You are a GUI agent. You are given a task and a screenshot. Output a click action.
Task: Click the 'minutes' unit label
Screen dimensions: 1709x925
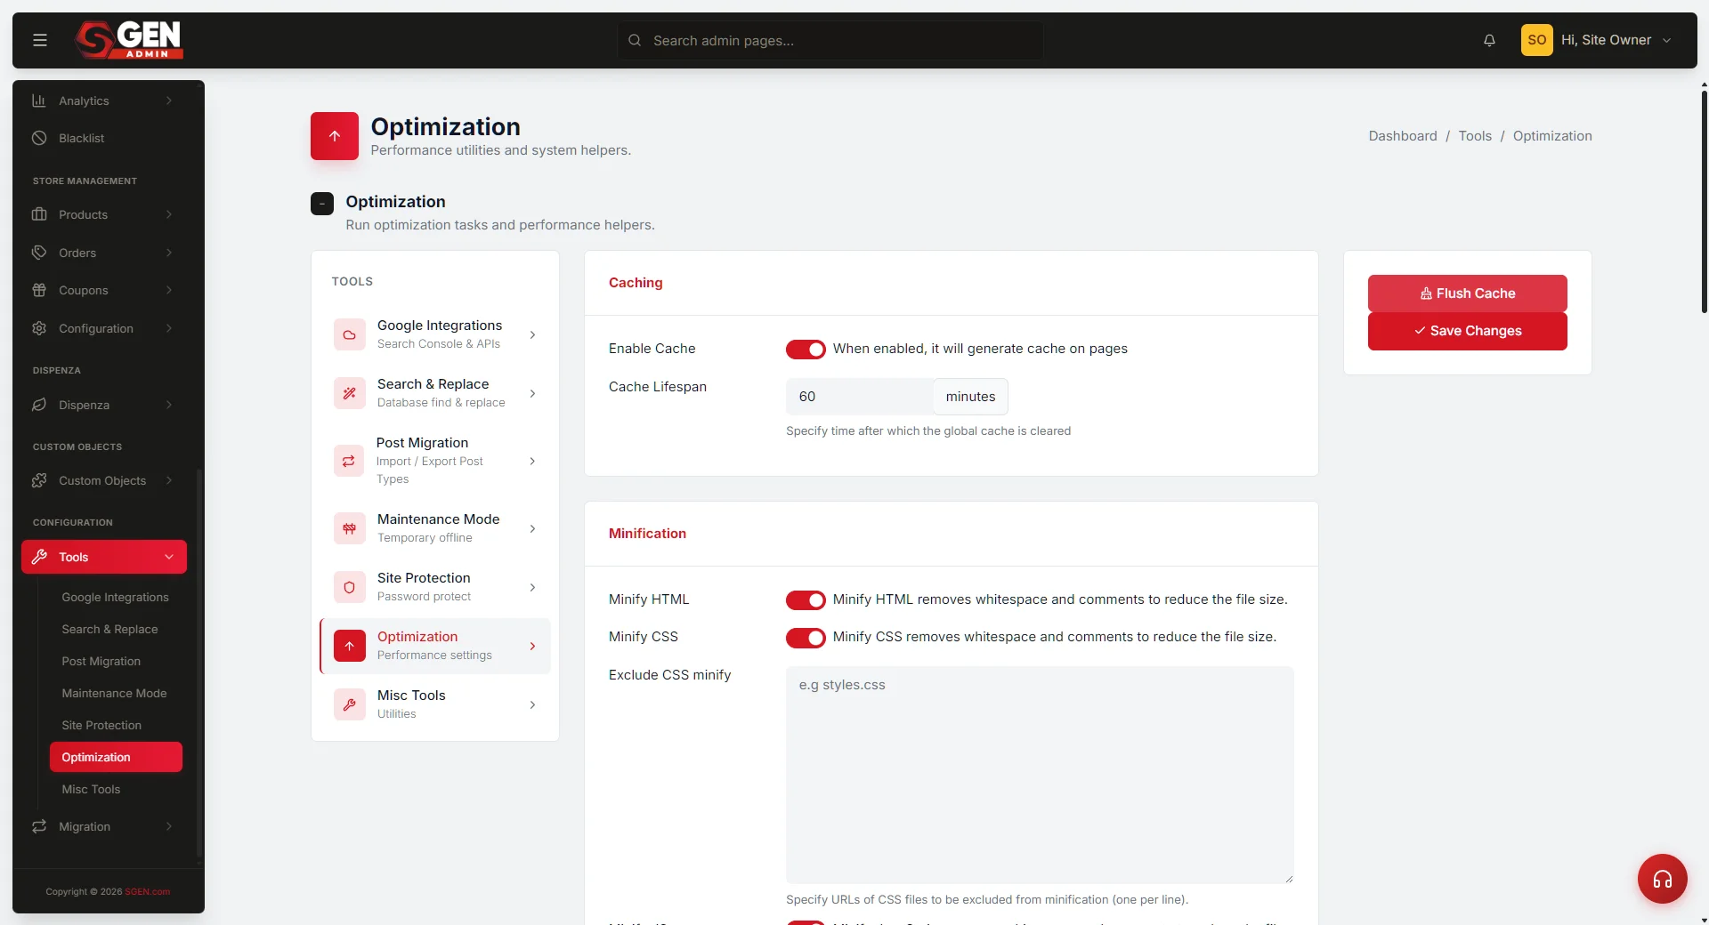(x=970, y=397)
